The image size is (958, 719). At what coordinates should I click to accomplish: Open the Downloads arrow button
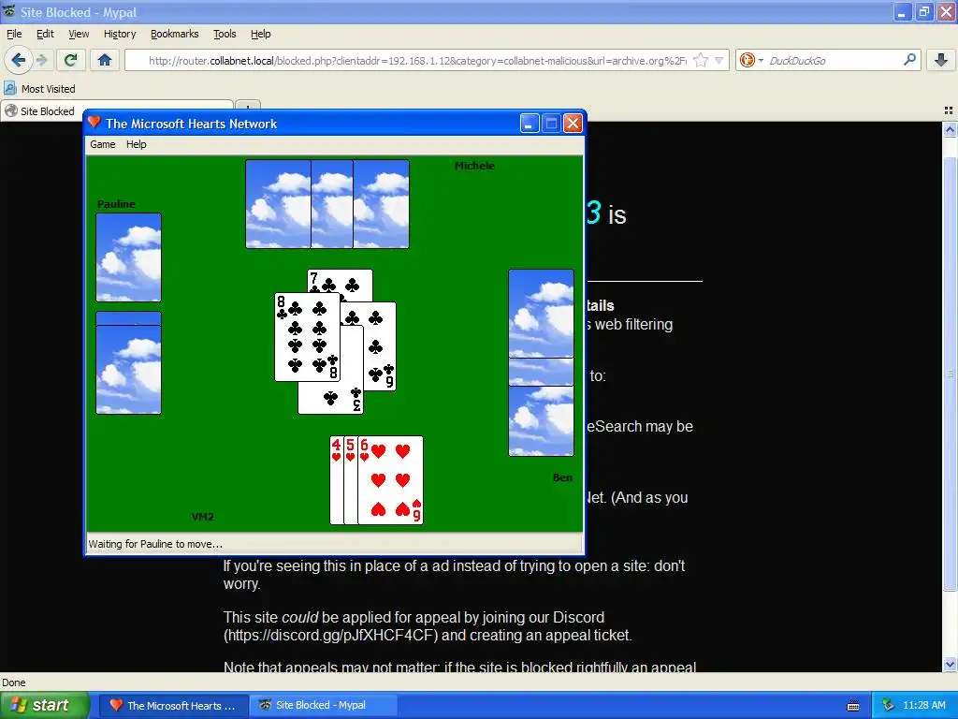941,60
